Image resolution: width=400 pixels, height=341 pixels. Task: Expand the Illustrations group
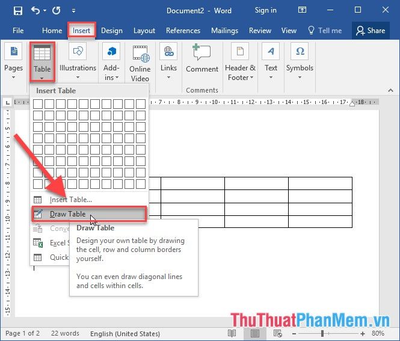click(x=78, y=61)
